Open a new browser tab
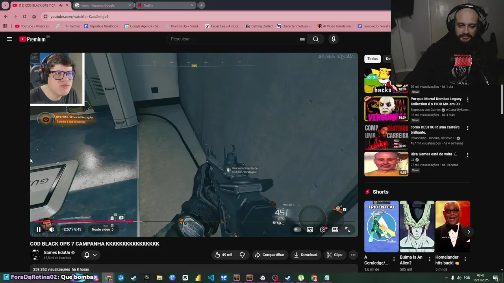504x283 pixels. 201,6
